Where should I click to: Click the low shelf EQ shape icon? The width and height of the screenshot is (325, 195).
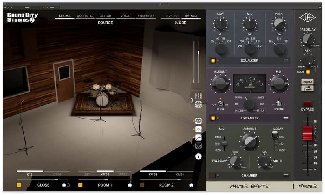pyautogui.click(x=220, y=34)
